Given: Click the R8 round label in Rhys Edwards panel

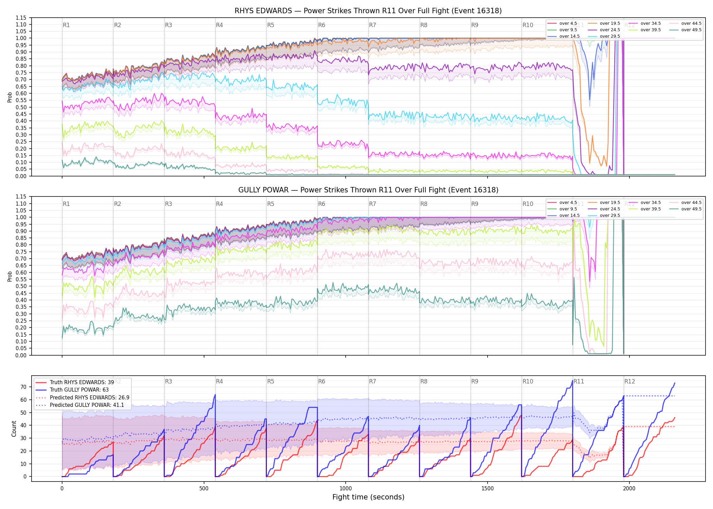Looking at the screenshot, I should click(x=424, y=25).
